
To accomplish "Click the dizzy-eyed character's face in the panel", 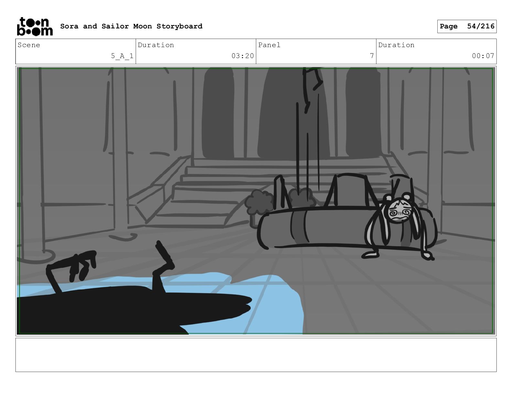I will point(400,211).
